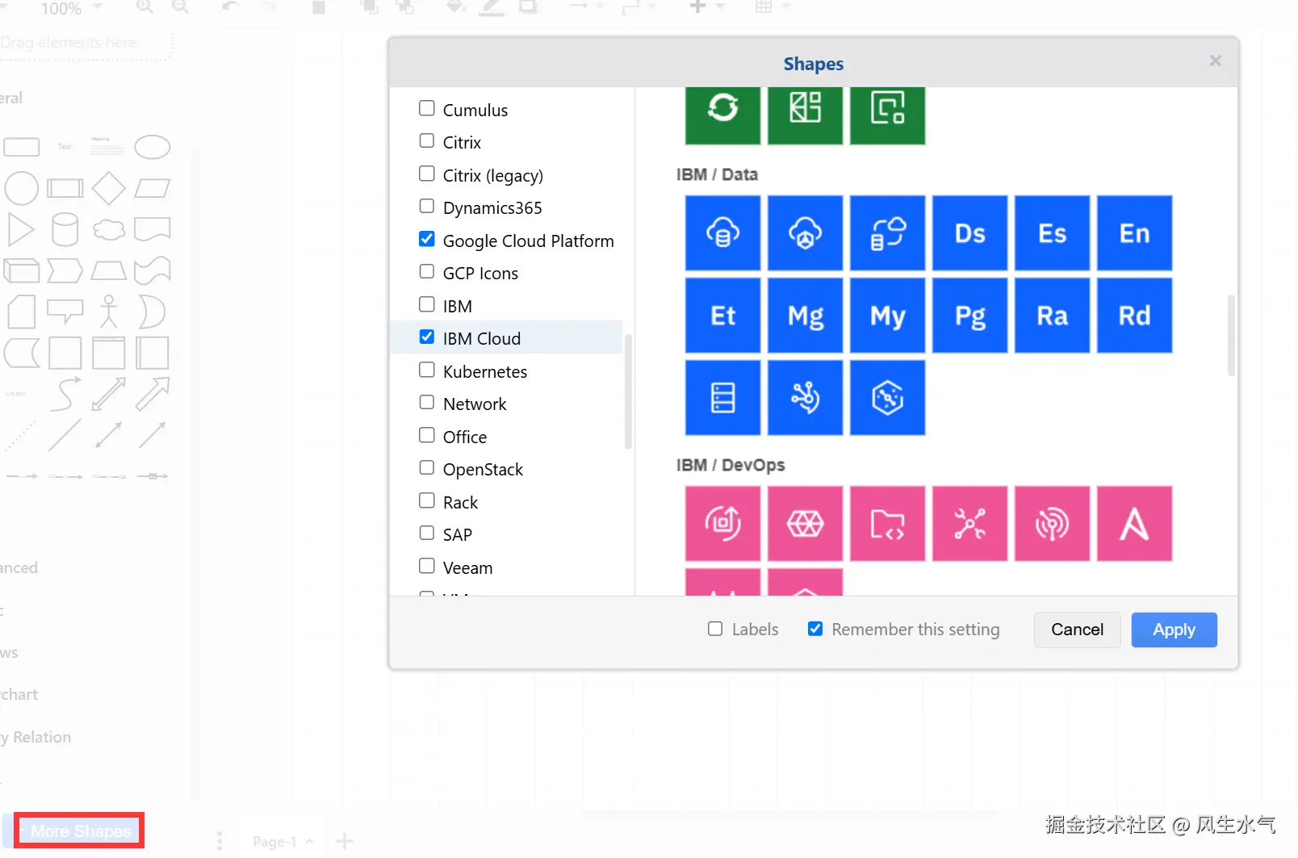Pick the Mg shape tile
The height and width of the screenshot is (858, 1298).
805,316
